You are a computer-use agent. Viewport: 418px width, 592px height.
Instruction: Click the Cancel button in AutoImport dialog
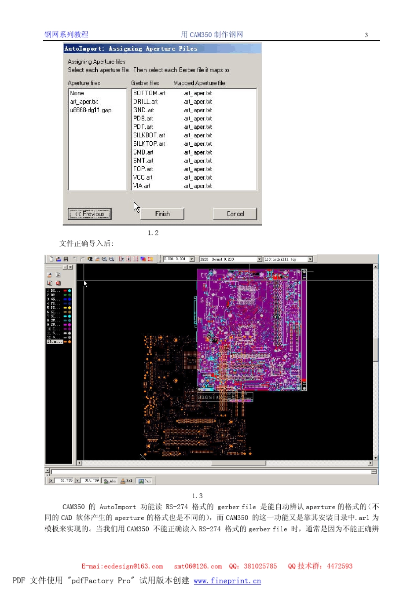click(x=235, y=214)
